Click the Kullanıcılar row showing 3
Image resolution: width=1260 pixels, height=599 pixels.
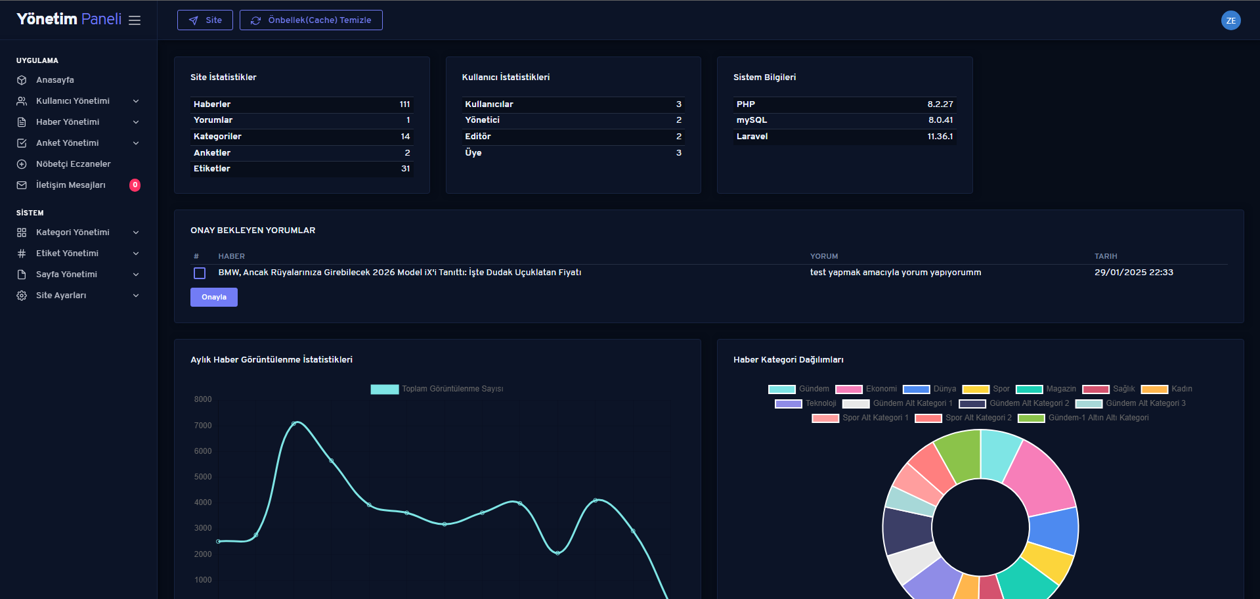click(x=573, y=104)
